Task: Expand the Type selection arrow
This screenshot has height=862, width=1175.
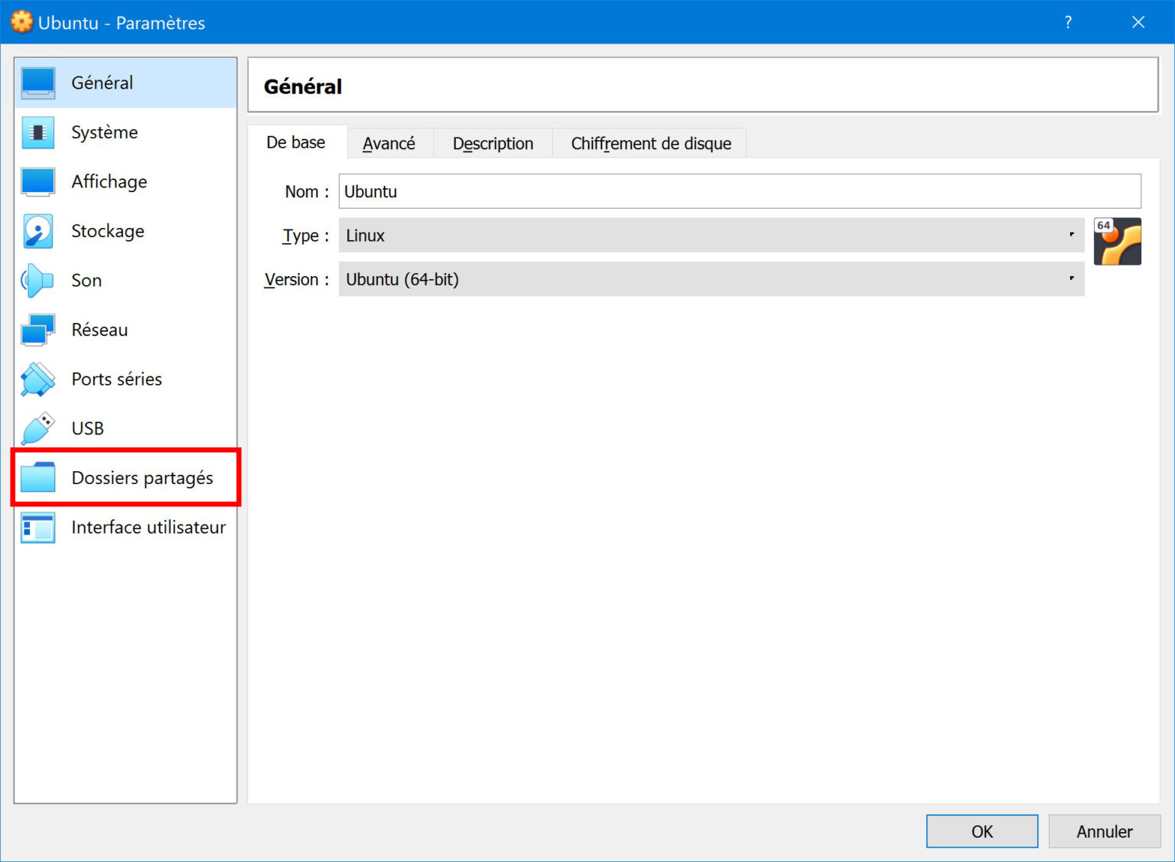Action: (x=1071, y=235)
